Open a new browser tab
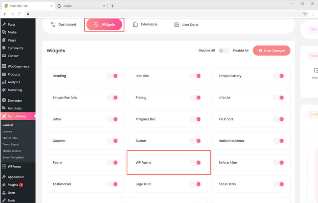The width and height of the screenshot is (318, 203). 112,6
